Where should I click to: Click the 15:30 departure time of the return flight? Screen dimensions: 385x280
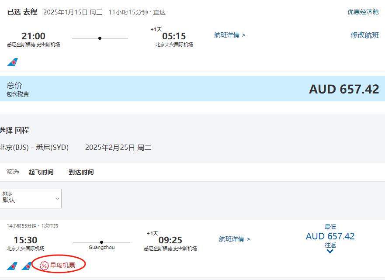pyautogui.click(x=25, y=240)
